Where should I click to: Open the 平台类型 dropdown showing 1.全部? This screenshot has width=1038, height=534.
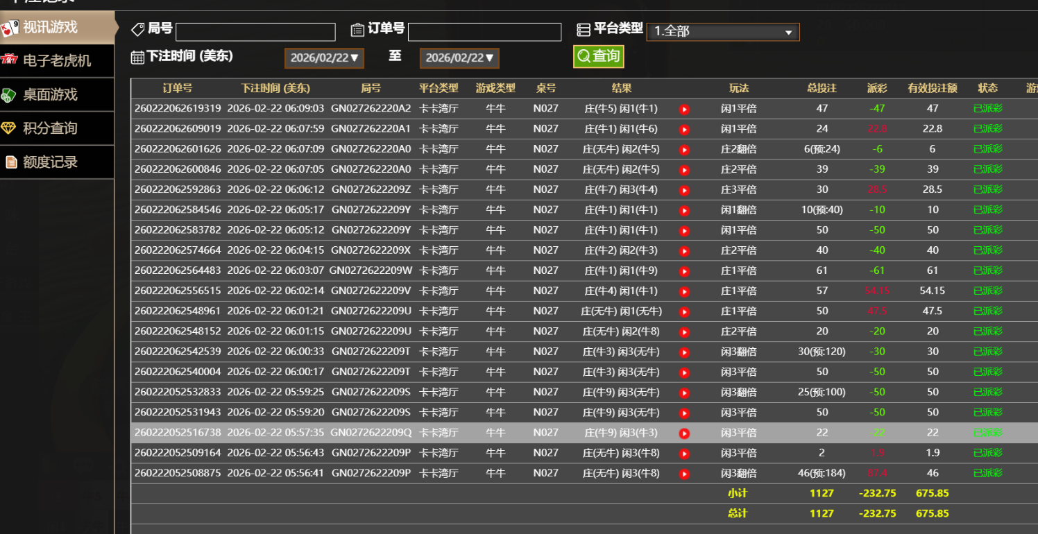722,32
